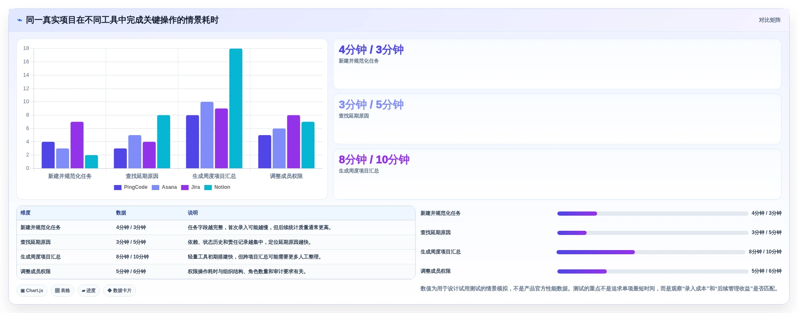798x313 pixels.
Task: Click the 新建并规范化任务 progress bar
Action: tap(652, 214)
